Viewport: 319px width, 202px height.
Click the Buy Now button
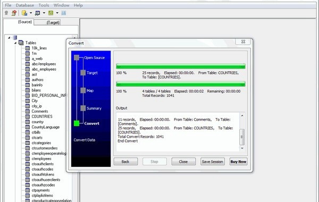238,162
